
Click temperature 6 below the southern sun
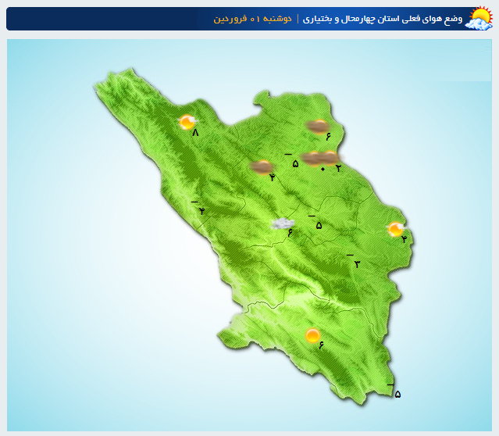tap(320, 346)
